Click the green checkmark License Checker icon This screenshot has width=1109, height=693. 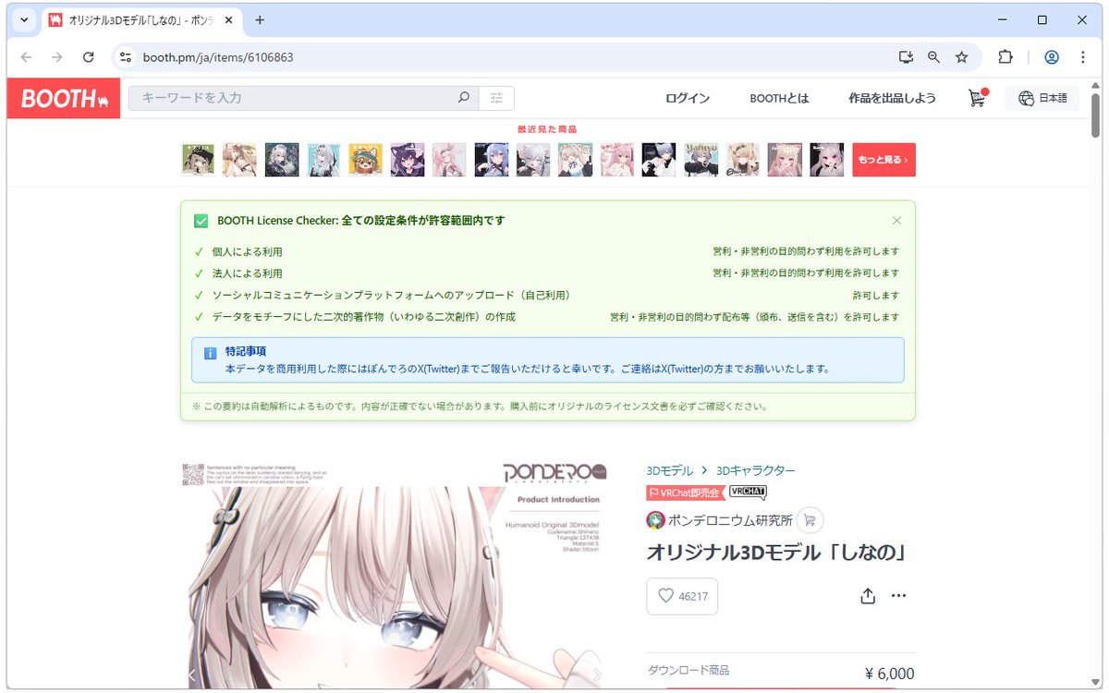201,221
